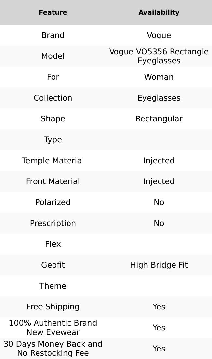
Task: Click the Vogue brand value
Action: click(x=159, y=35)
